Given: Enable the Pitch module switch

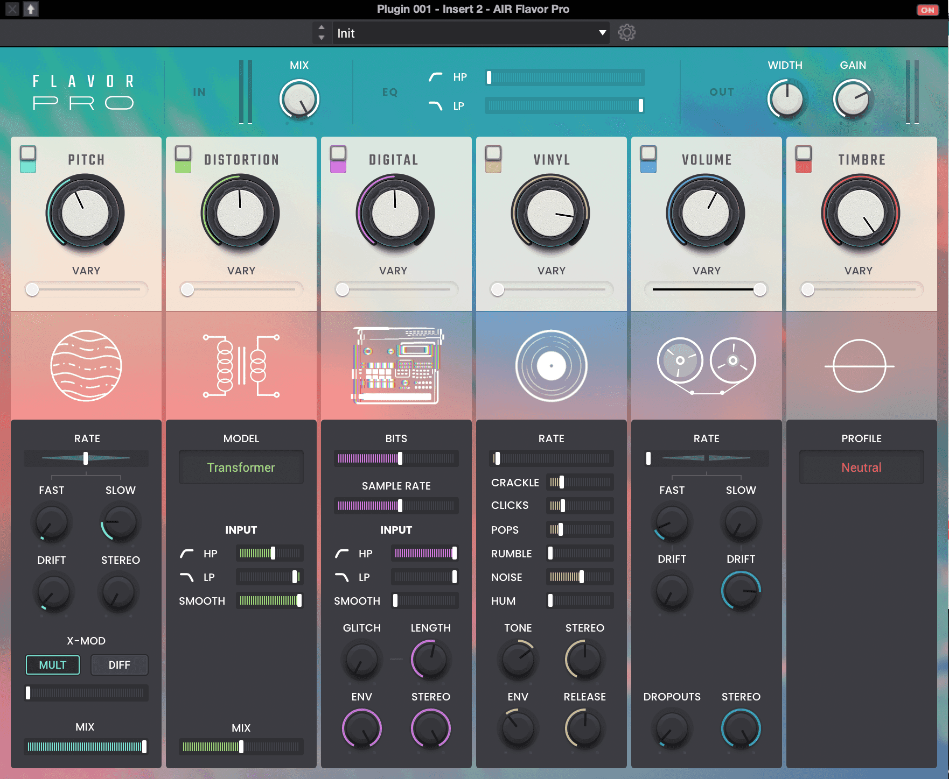Looking at the screenshot, I should click(28, 160).
